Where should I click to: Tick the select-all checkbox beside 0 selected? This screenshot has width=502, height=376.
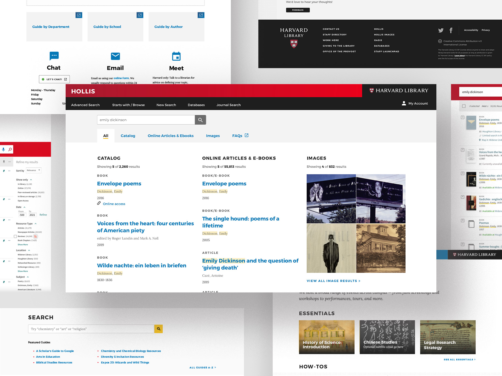pyautogui.click(x=464, y=106)
